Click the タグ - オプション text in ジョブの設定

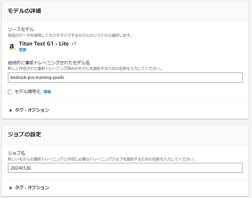32,188
